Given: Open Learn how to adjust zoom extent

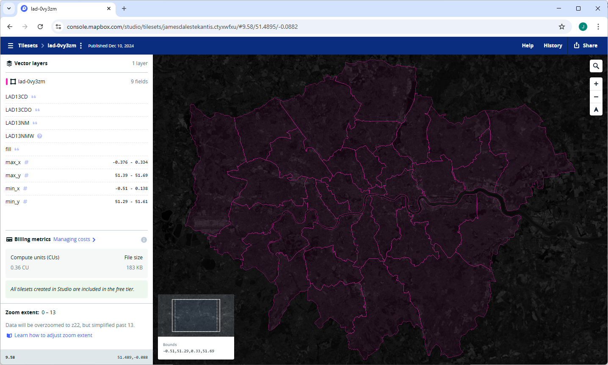Looking at the screenshot, I should [53, 335].
